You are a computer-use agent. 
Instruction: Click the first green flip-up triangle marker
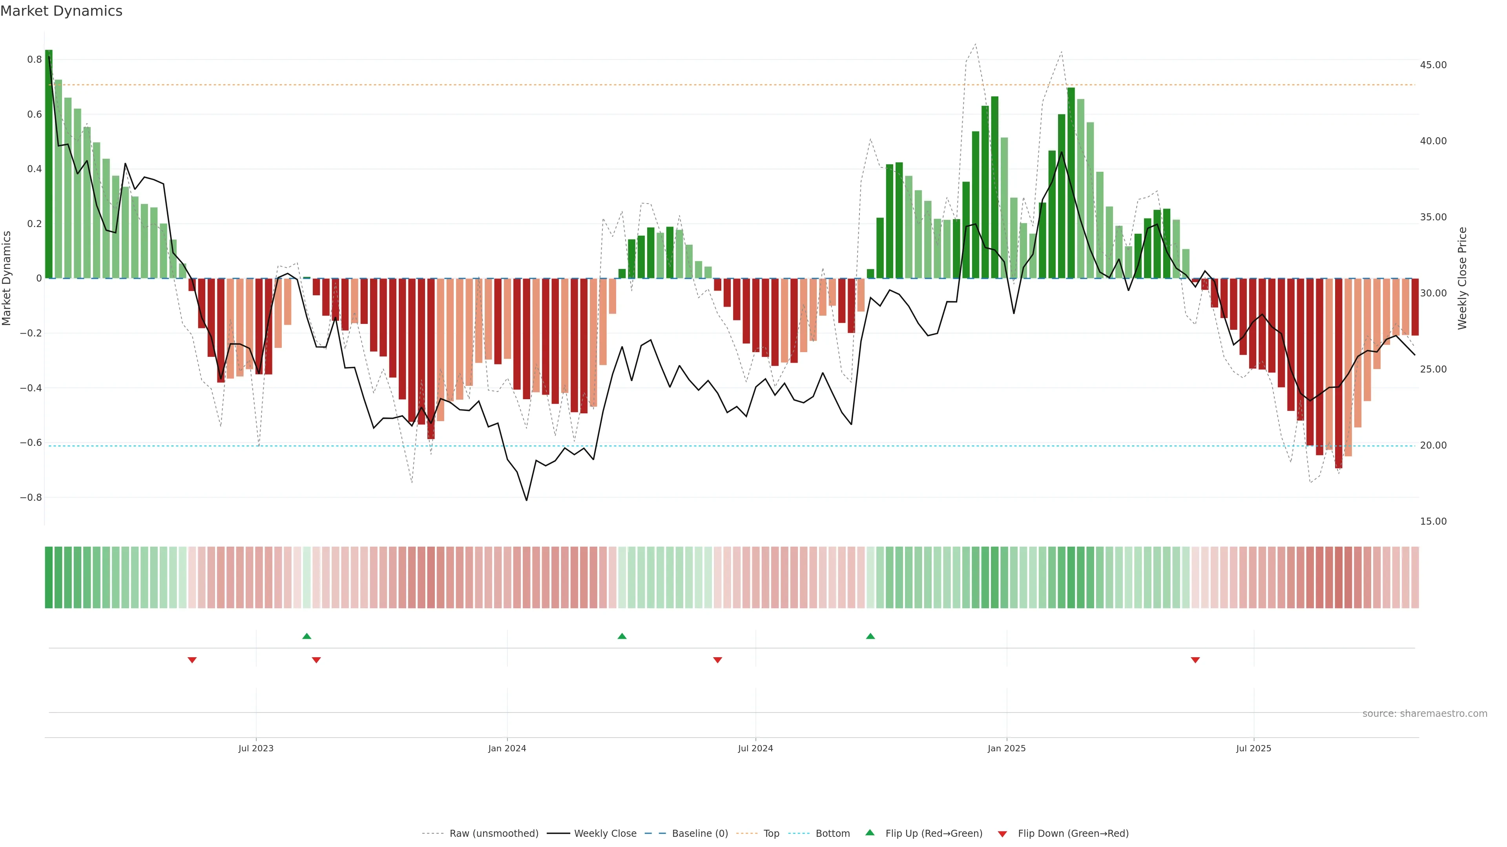(x=307, y=636)
